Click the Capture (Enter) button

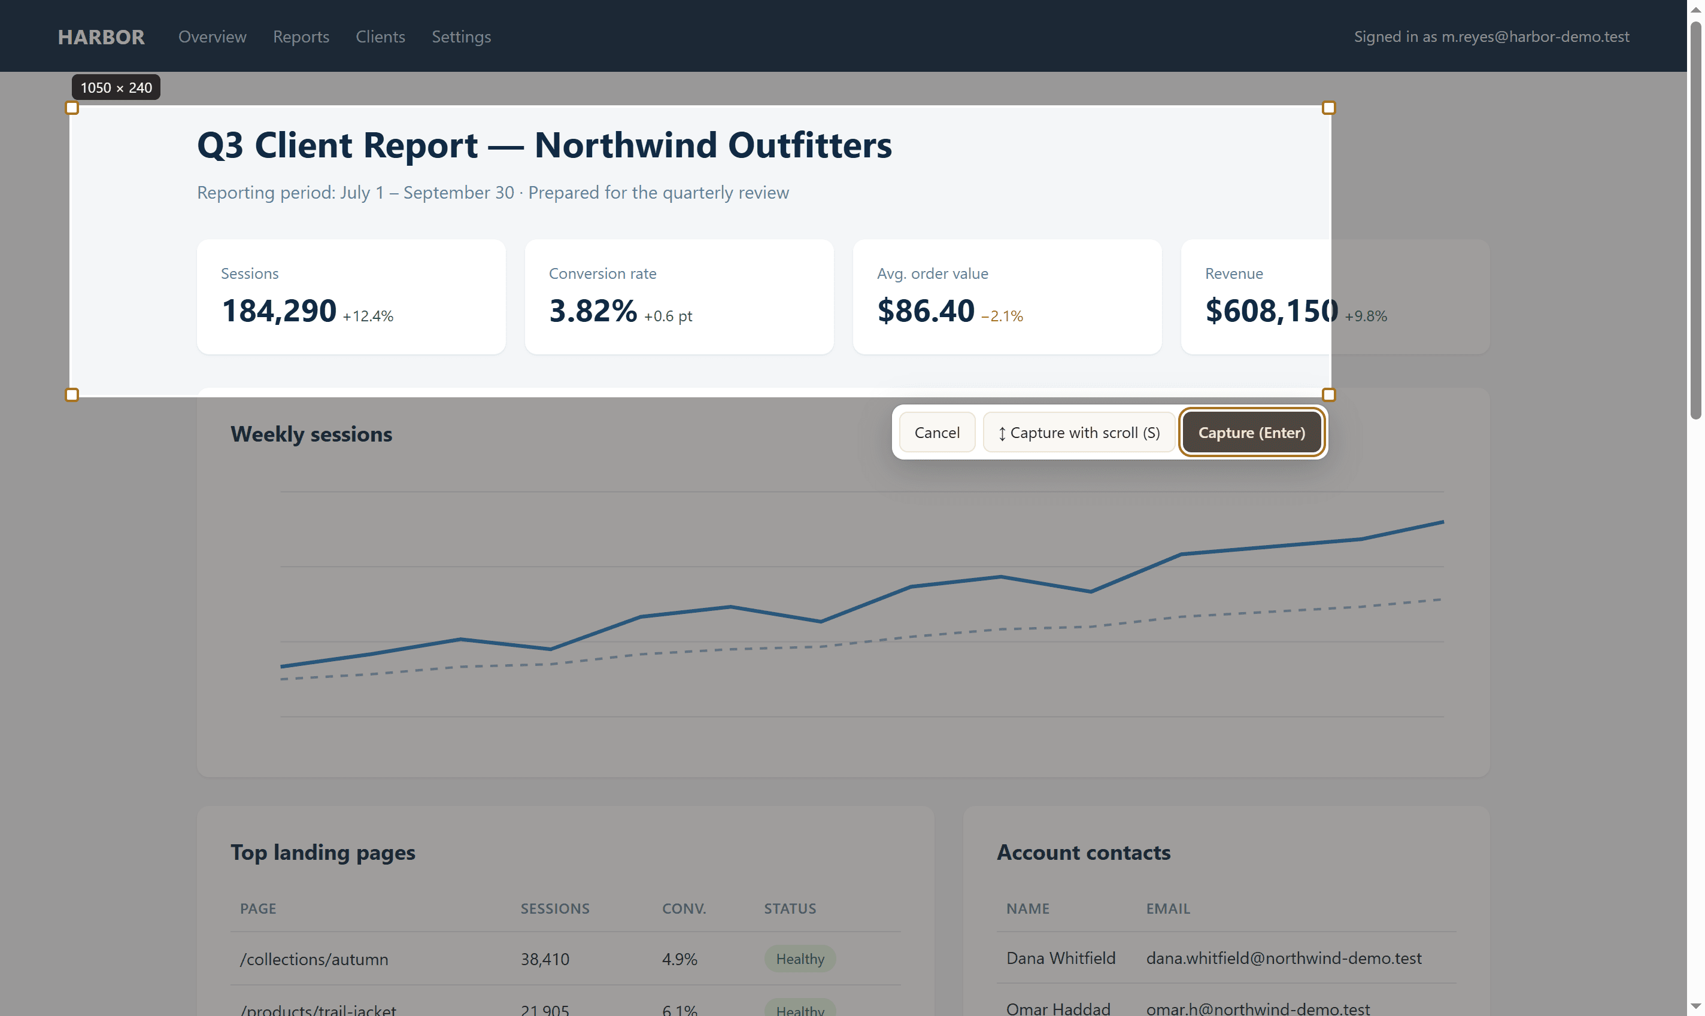pyautogui.click(x=1251, y=433)
